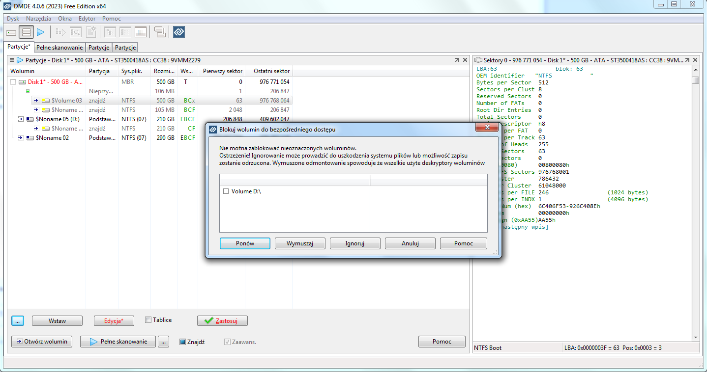Click DMDE logo in dialog title bar
This screenshot has height=372, width=707.
(213, 130)
